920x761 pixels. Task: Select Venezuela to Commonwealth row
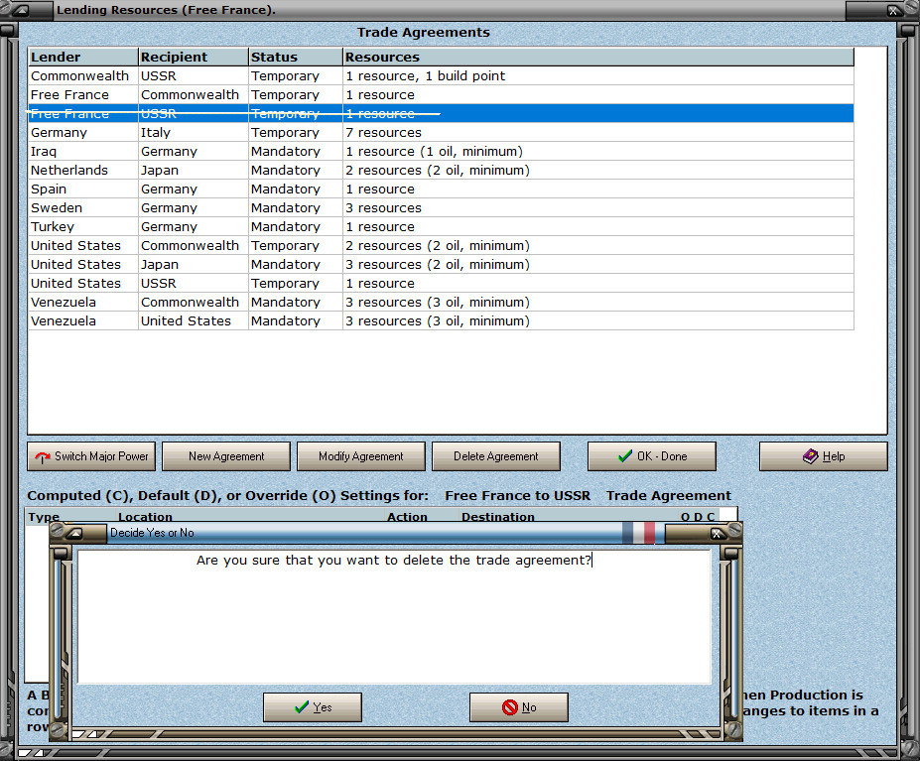[x=441, y=302]
